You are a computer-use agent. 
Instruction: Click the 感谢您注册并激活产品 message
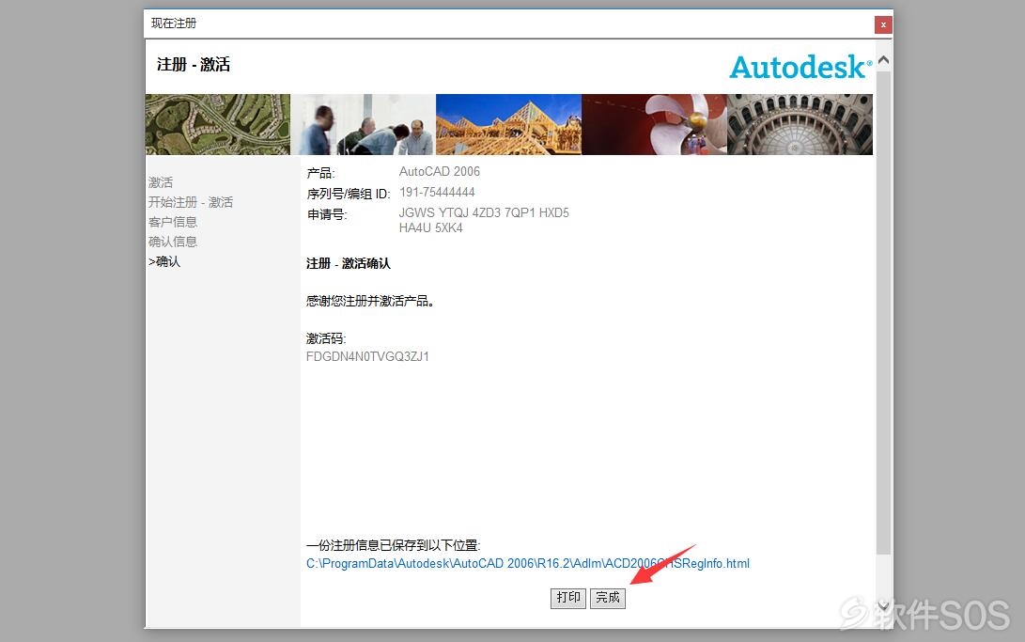(x=370, y=301)
